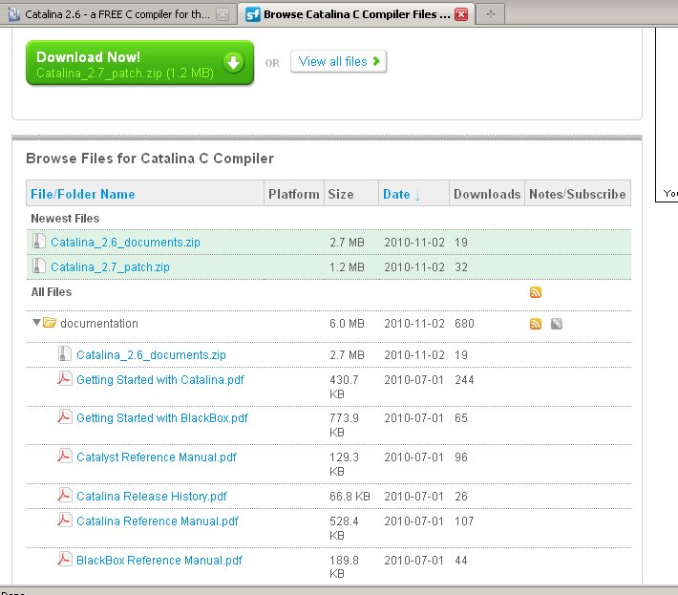Open RSS feed icon for documentation folder
Image resolution: width=678 pixels, height=595 pixels.
point(536,324)
